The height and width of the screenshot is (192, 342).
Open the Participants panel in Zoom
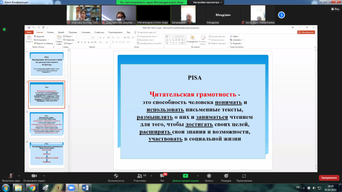click(x=140, y=176)
